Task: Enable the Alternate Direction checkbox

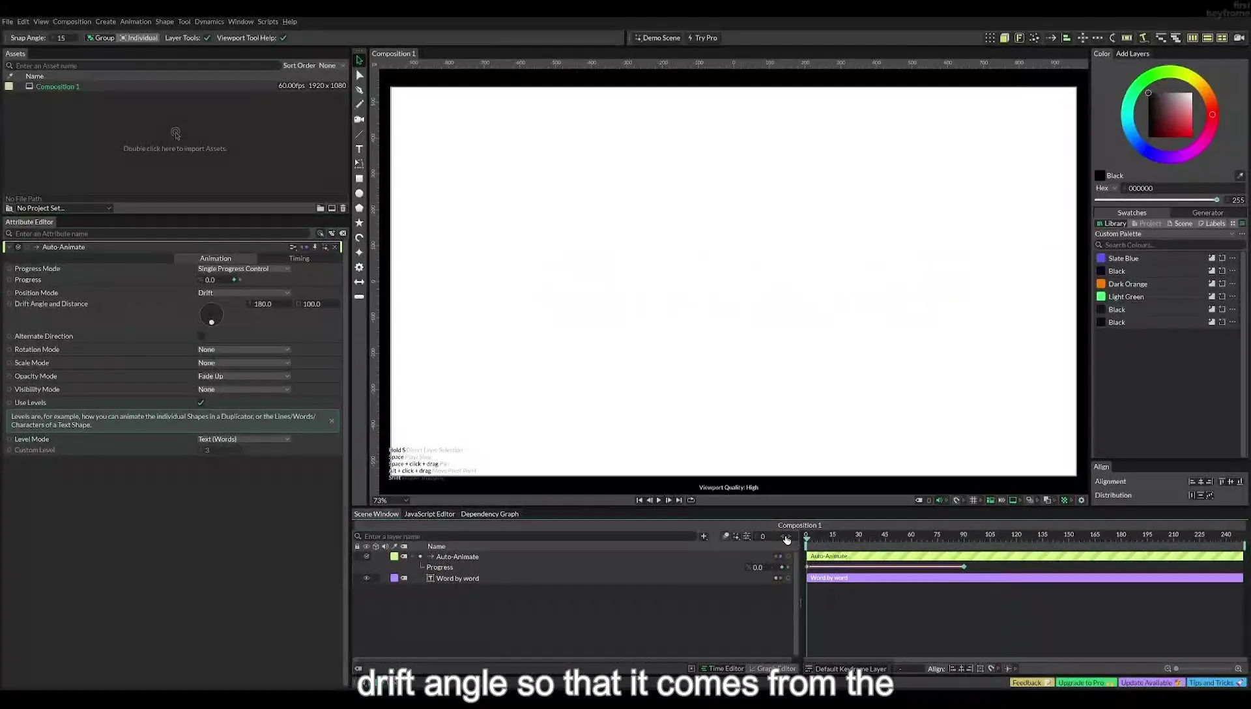Action: point(201,336)
